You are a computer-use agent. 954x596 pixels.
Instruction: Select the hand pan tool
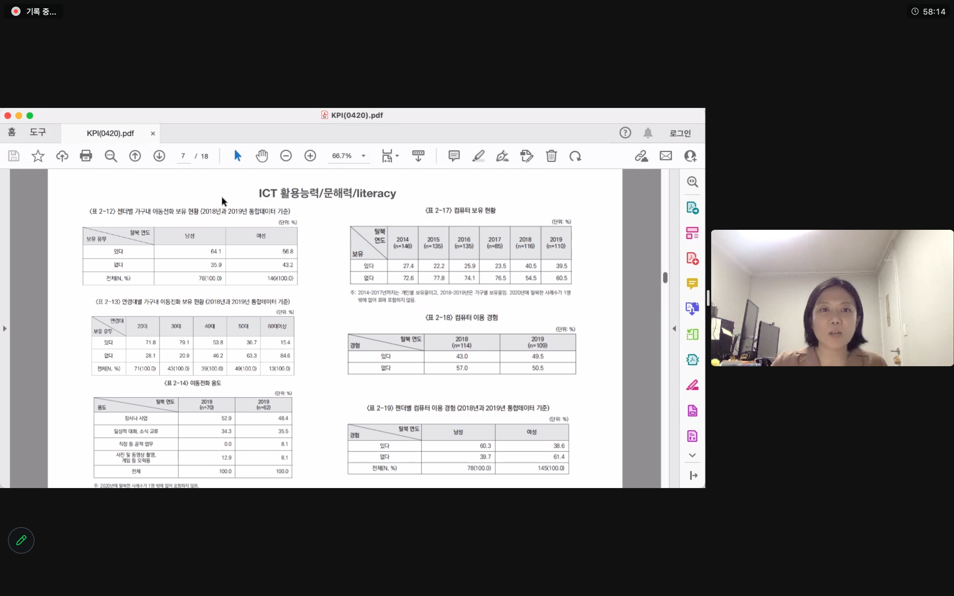pyautogui.click(x=261, y=156)
